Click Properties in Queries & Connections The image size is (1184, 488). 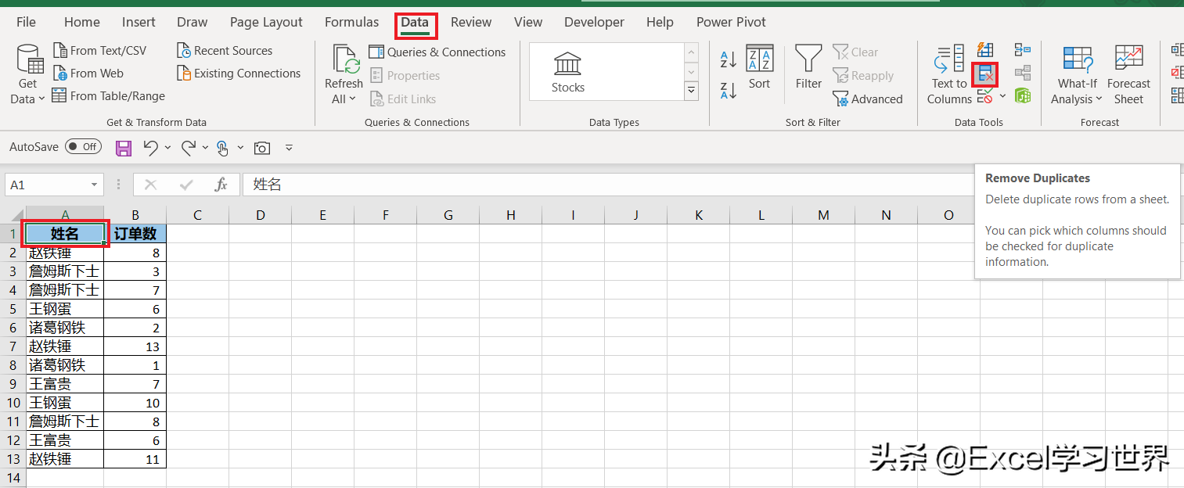tap(405, 76)
